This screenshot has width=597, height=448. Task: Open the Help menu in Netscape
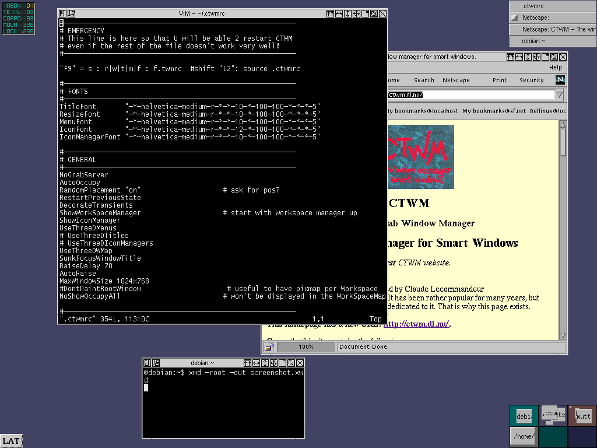(555, 68)
